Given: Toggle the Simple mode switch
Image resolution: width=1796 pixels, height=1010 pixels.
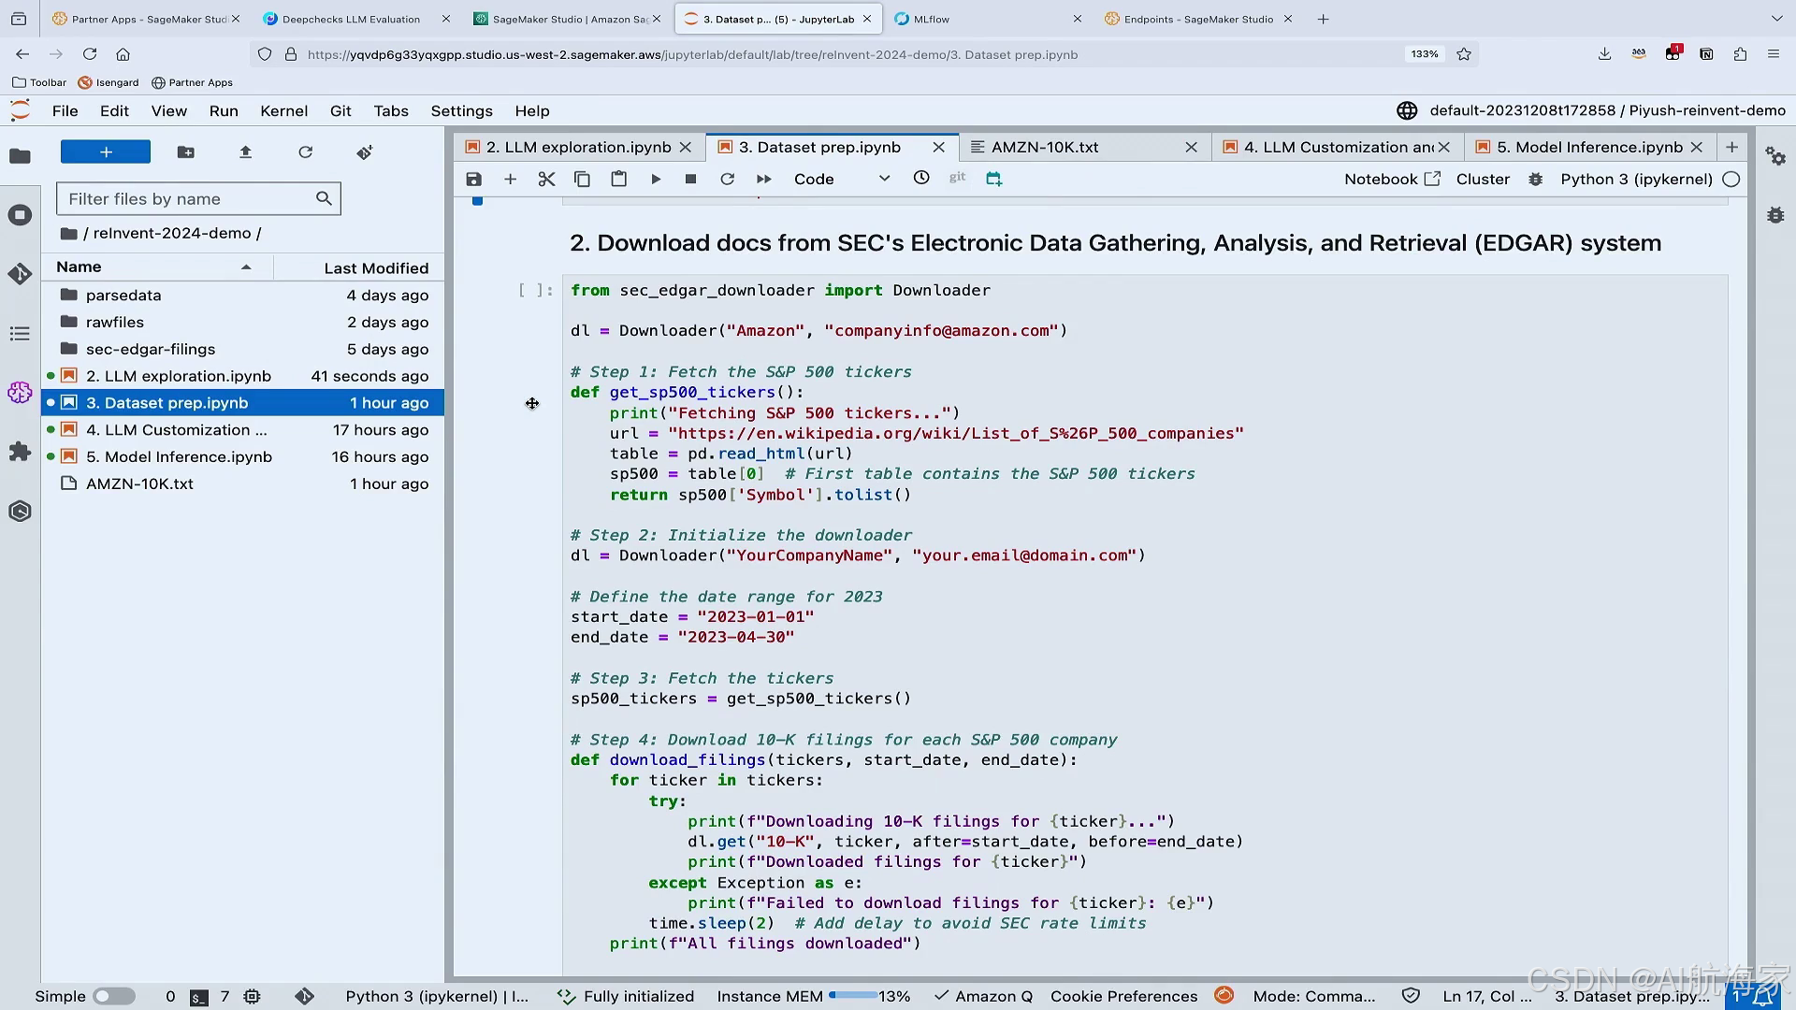Looking at the screenshot, I should click(114, 996).
